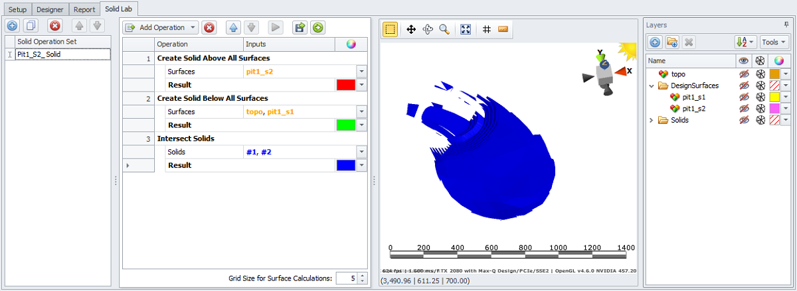The image size is (797, 291).
Task: Collapse the DesignSurfaces folder
Action: pyautogui.click(x=652, y=86)
